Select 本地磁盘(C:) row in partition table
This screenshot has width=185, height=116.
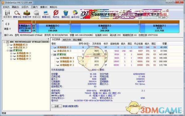click(x=109, y=47)
